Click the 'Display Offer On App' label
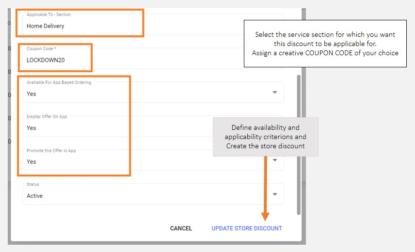This screenshot has width=415, height=252. point(47,117)
